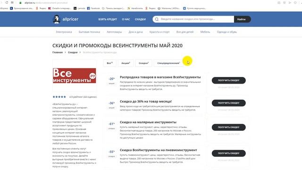Select the Все для детей category
The image size is (302, 170).
[x=185, y=32]
